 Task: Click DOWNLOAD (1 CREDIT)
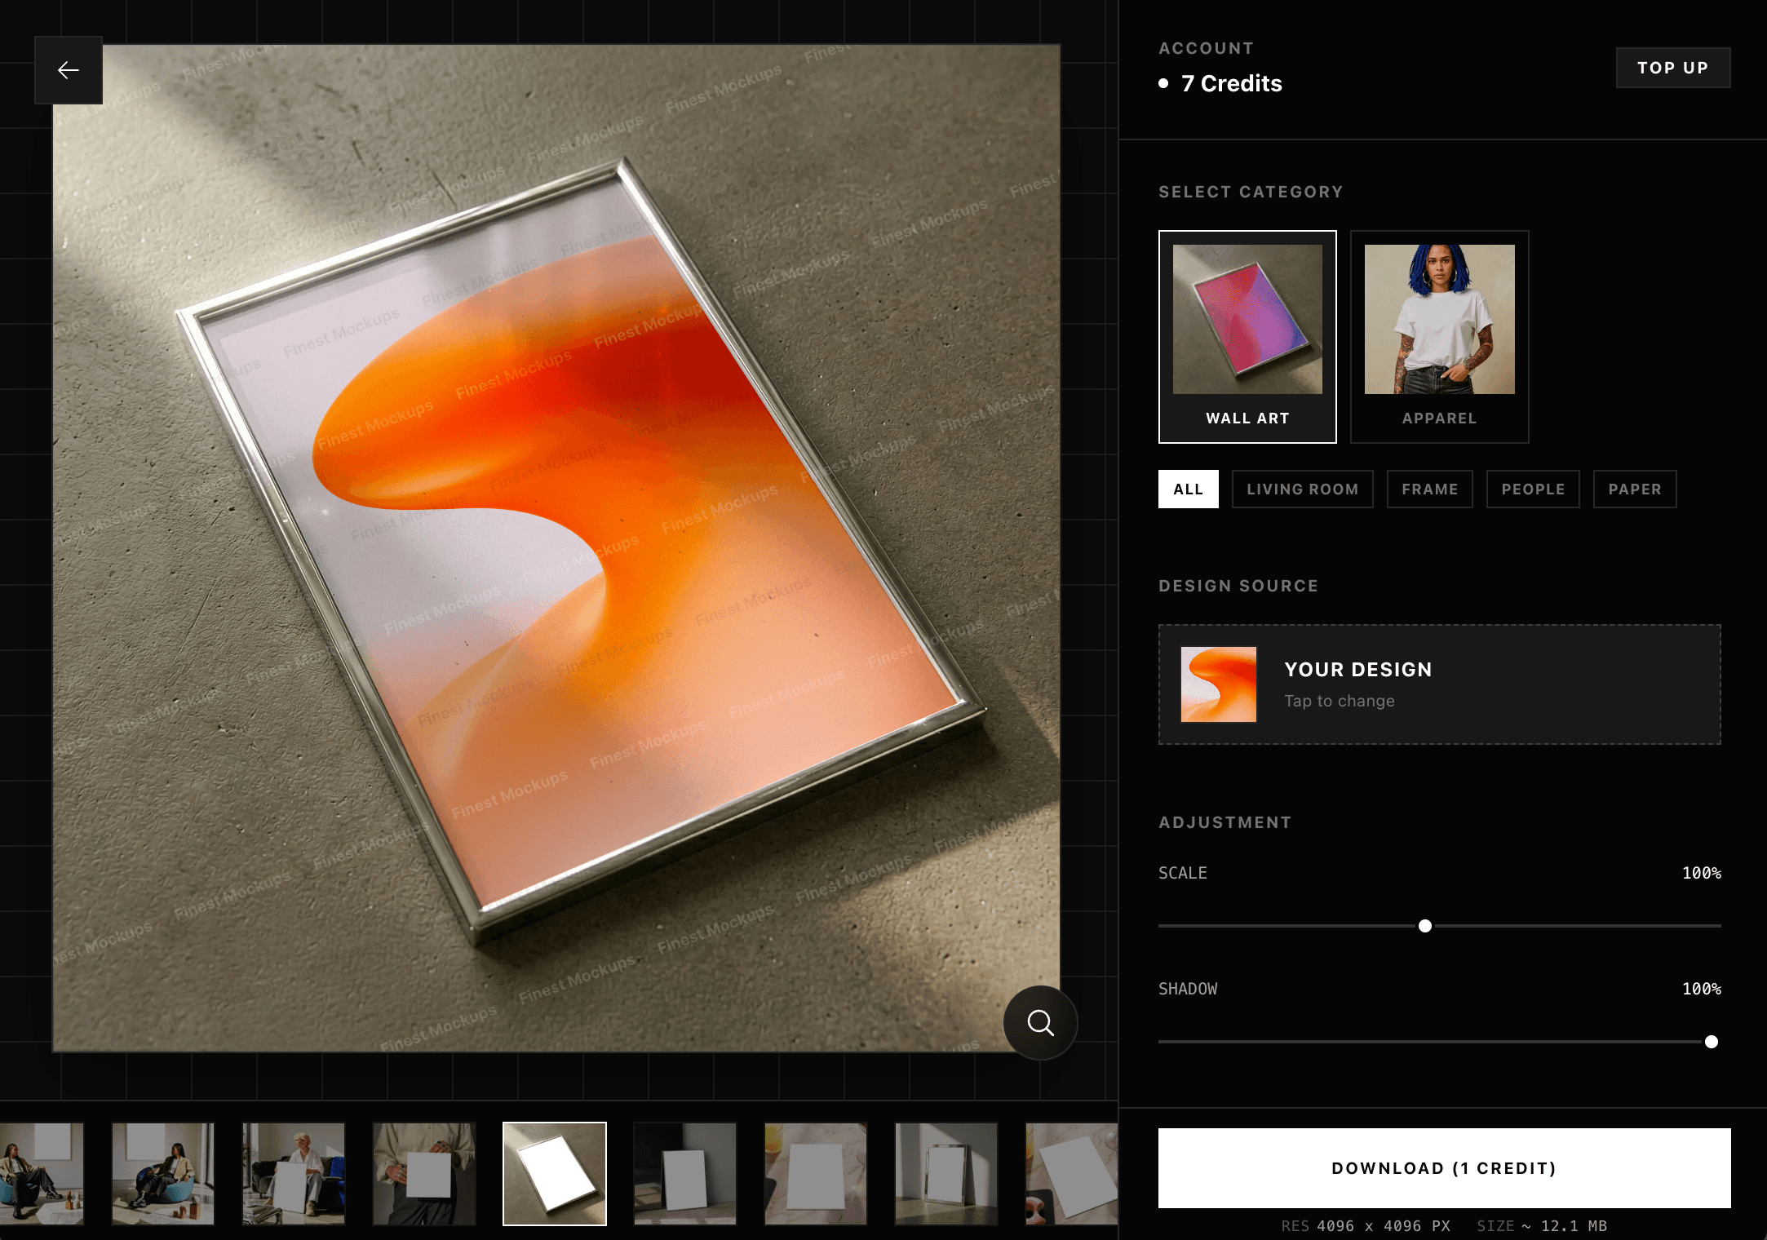pos(1444,1168)
